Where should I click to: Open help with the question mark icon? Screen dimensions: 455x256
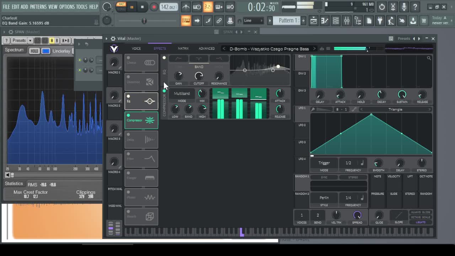tap(415, 7)
